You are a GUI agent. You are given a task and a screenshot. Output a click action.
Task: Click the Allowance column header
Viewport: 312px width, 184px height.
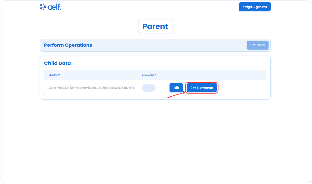[149, 75]
